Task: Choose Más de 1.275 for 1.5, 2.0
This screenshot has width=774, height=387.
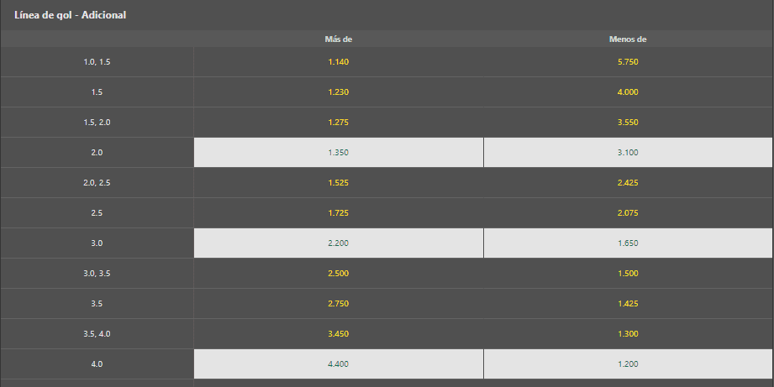Action: (338, 123)
